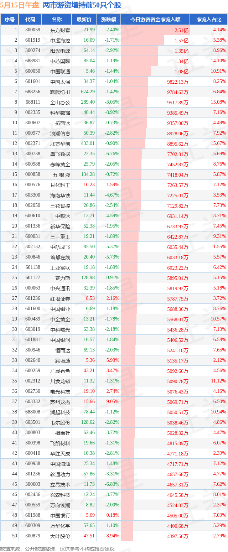The image size is (228, 552).
Task: Click change value 9.05% for 苏州龙杰
Action: point(113,402)
